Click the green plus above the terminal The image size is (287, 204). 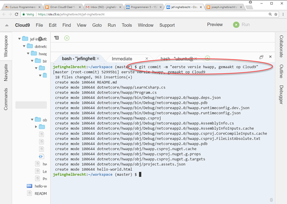pos(67,38)
